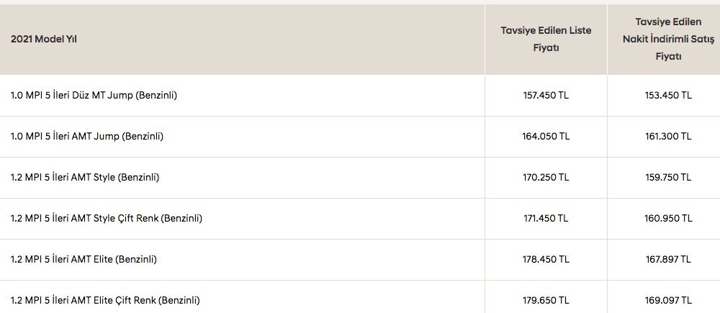Click the 1.0 MPI AMT Jump row label

click(x=87, y=136)
